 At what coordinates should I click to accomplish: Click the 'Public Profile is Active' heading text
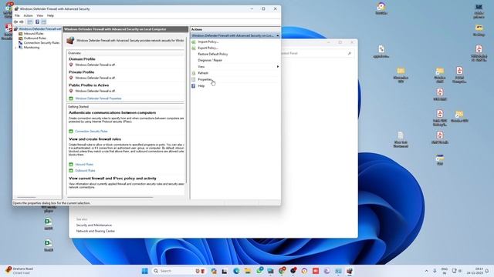pos(89,85)
